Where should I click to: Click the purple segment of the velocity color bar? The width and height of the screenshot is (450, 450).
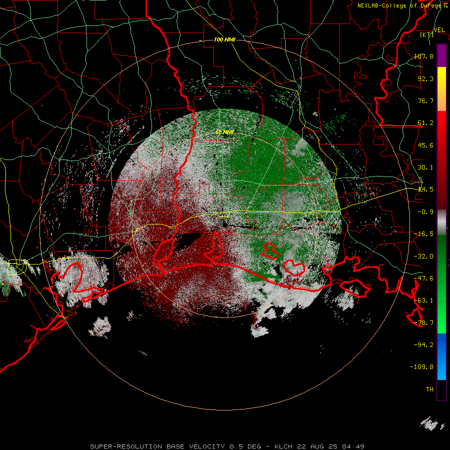coord(441,55)
